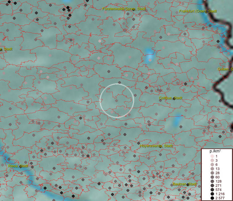
Task: Click the legend swatch for value 1
Action: pos(212,156)
